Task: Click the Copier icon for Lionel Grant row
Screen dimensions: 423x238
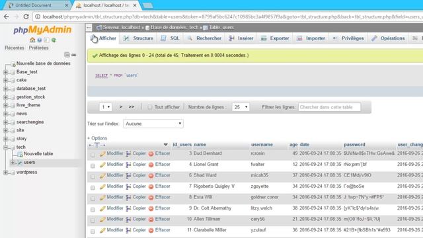Action: [128, 165]
